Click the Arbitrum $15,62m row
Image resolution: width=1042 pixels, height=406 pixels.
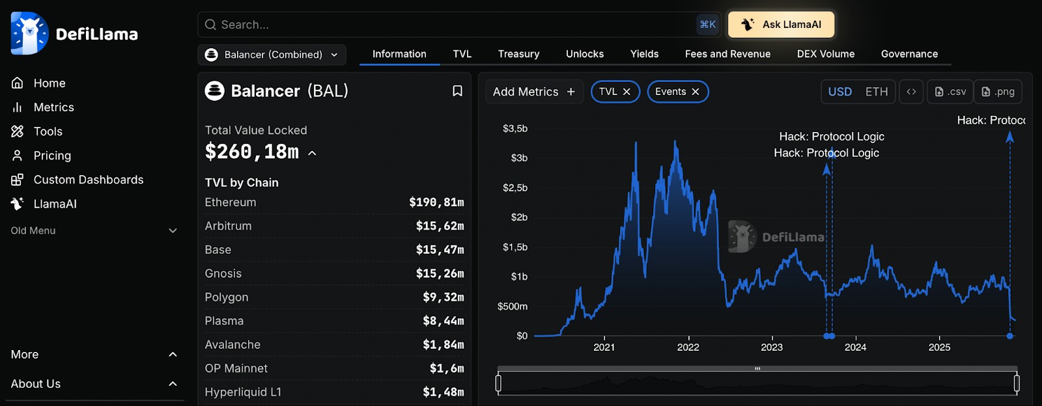(x=334, y=226)
